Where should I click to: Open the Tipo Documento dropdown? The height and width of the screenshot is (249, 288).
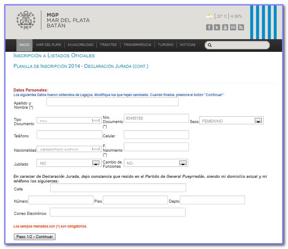pos(96,120)
